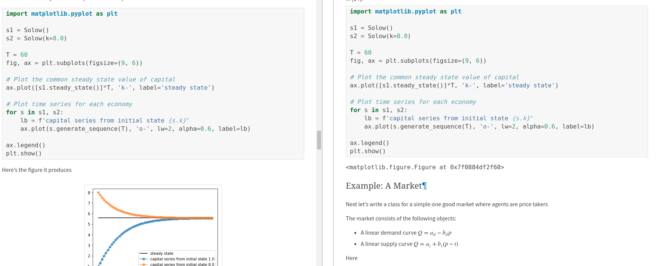
Task: Click the sentence starting "Next let's write a class"
Action: coord(447,204)
